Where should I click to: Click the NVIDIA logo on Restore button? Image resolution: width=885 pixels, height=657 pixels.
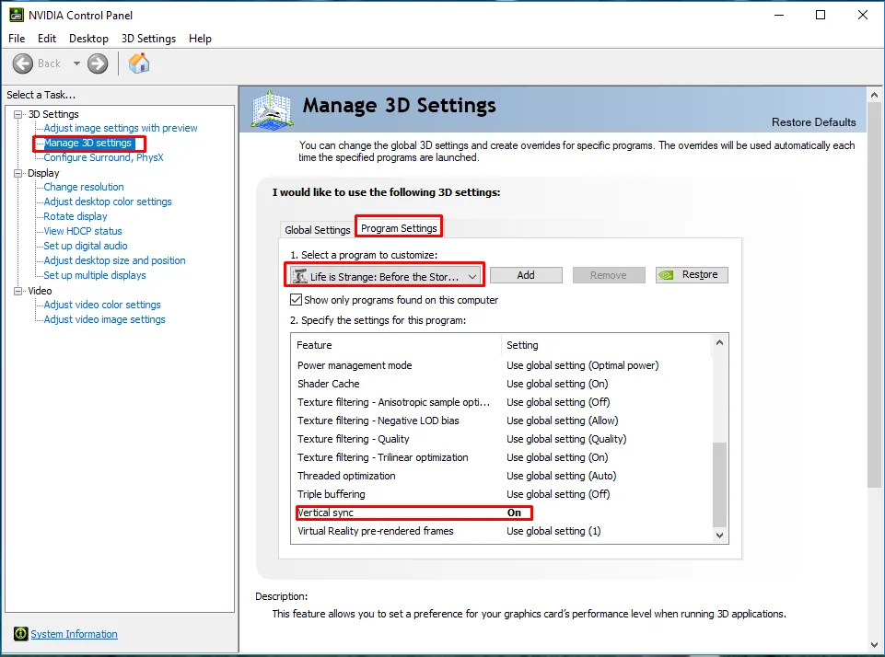tap(667, 274)
